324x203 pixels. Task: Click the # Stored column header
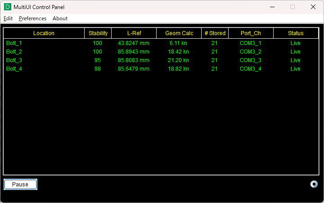[215, 33]
